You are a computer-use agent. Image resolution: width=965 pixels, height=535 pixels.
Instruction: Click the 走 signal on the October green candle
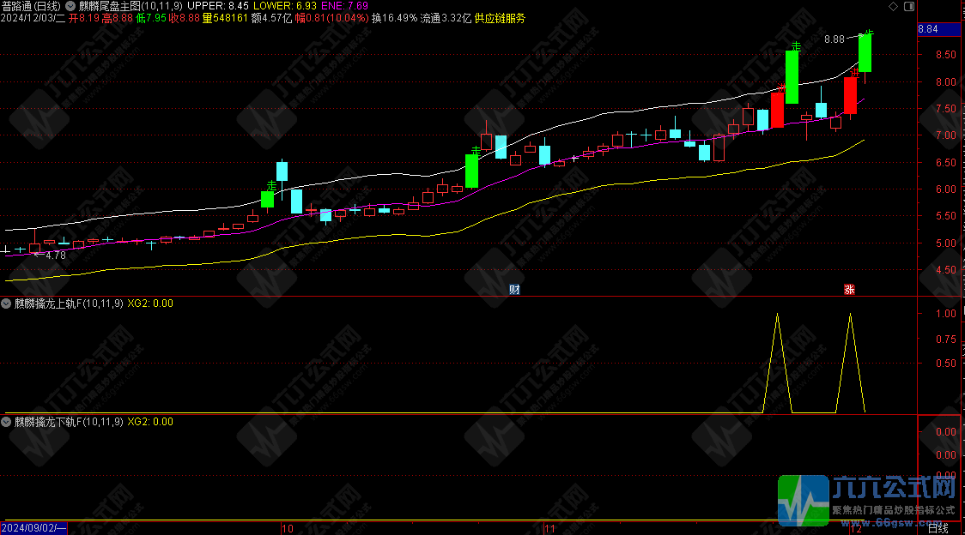[271, 185]
